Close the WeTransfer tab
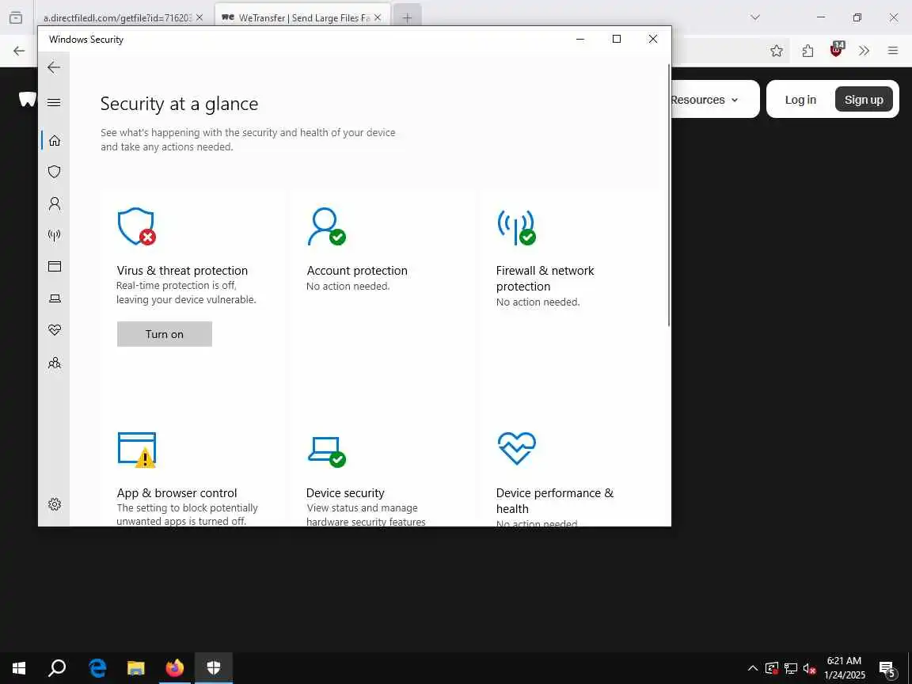 (378, 18)
